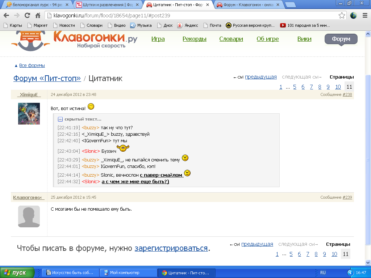Open the Игра section
The height and width of the screenshot is (278, 371).
click(x=158, y=39)
